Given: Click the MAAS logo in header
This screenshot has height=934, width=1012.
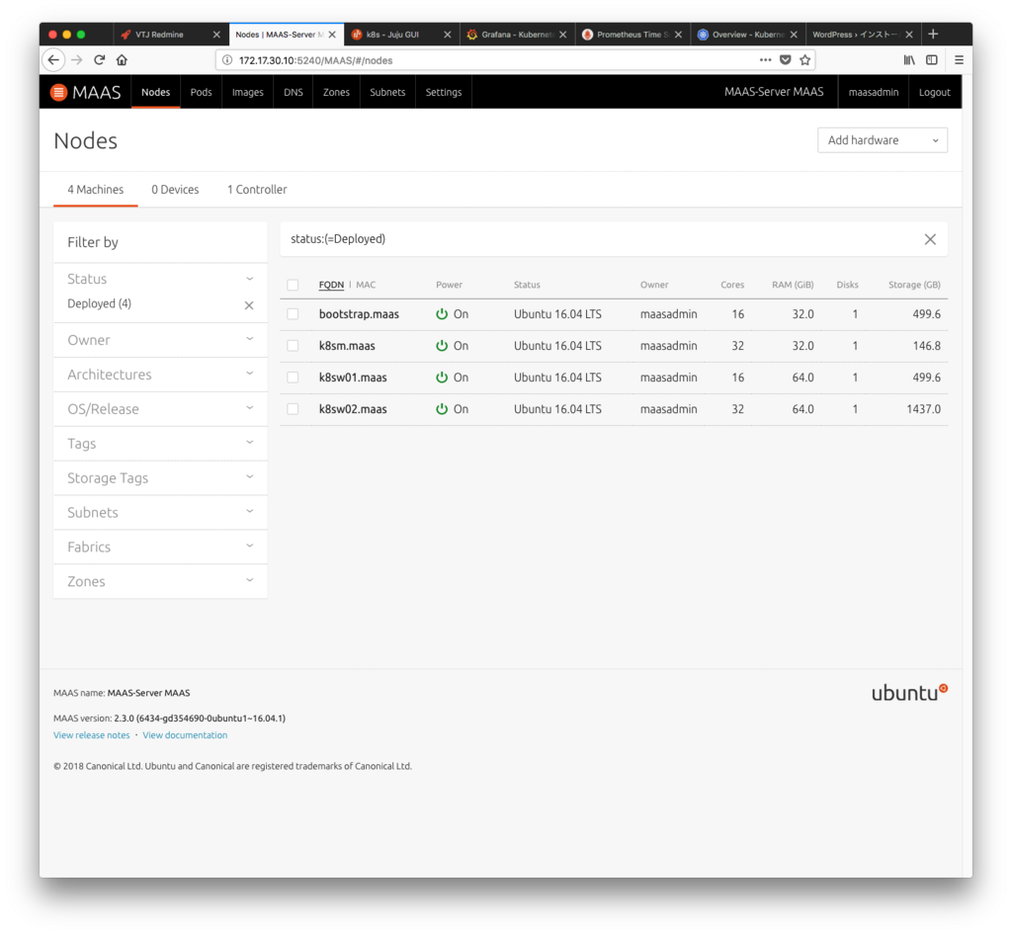Looking at the screenshot, I should [85, 92].
